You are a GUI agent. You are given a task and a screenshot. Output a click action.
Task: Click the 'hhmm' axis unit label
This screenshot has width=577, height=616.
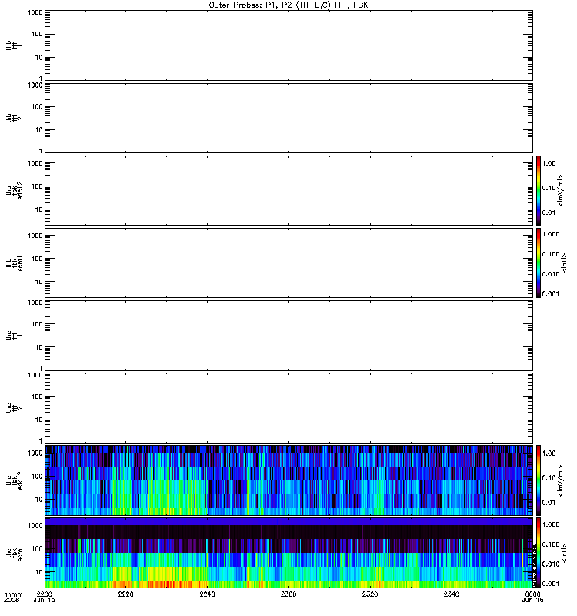[x=13, y=594]
